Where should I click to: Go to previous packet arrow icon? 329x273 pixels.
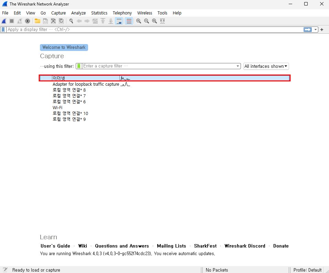pyautogui.click(x=79, y=21)
